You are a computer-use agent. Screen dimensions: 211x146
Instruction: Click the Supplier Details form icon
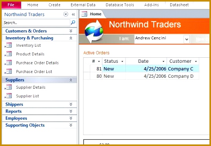pos(8,87)
